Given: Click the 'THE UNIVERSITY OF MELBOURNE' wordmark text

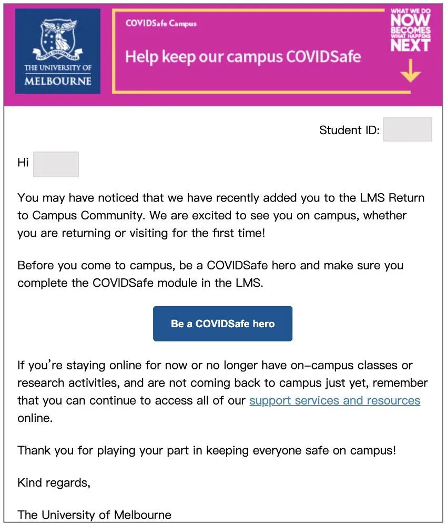Looking at the screenshot, I should [x=57, y=75].
